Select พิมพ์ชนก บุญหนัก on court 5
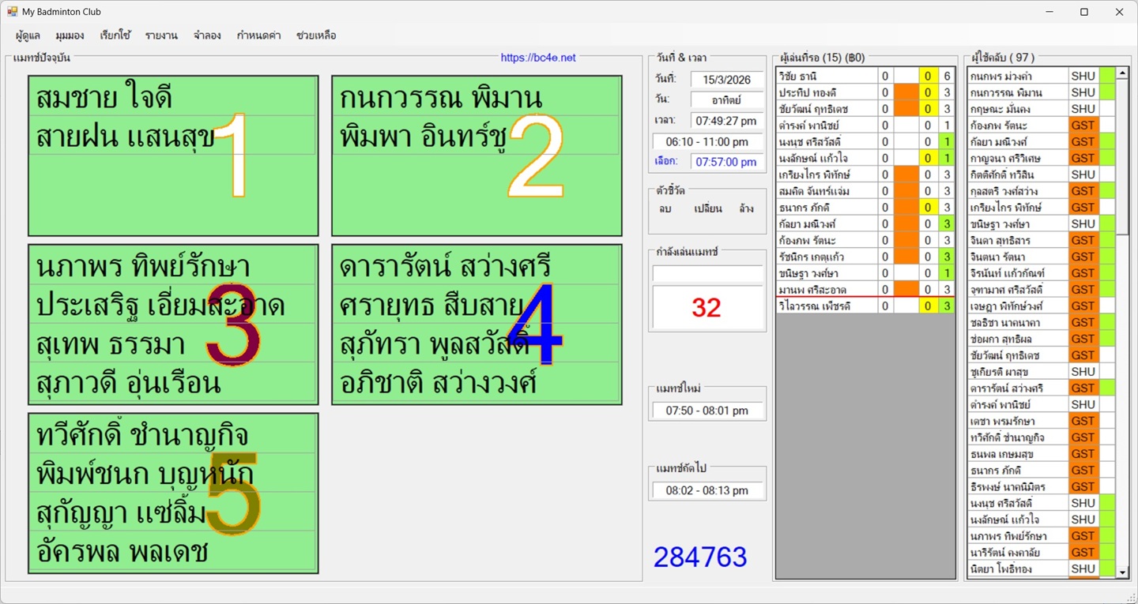 (172, 474)
